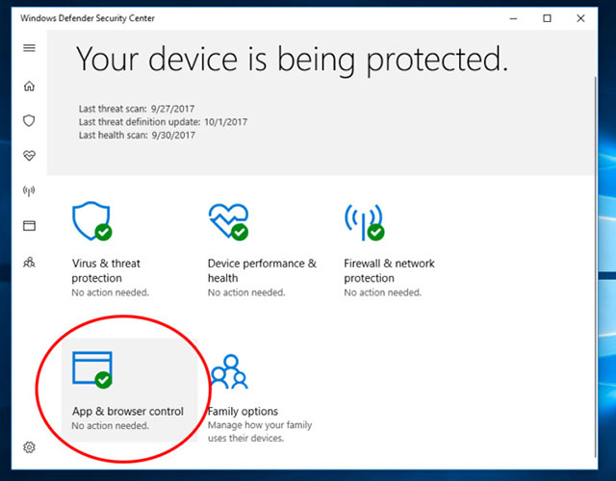Open Virus & threat protection link
The height and width of the screenshot is (481, 616).
pos(106,270)
